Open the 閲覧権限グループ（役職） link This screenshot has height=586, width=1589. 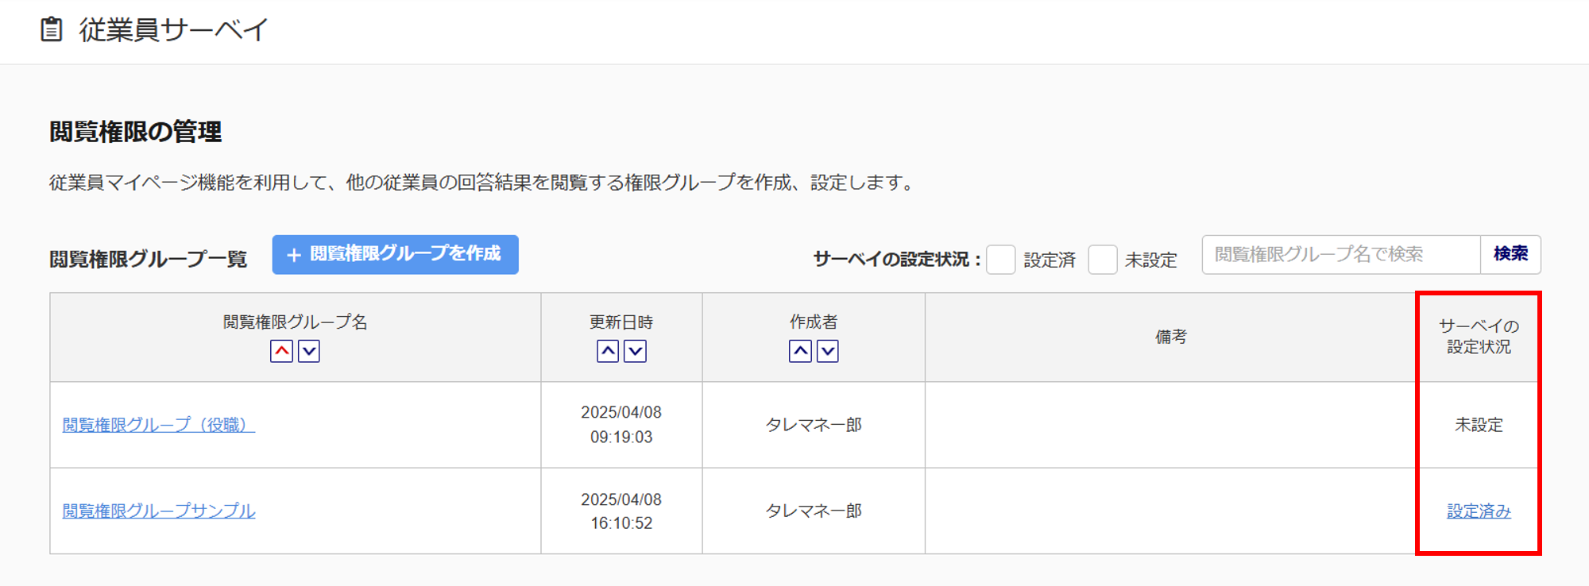point(159,425)
